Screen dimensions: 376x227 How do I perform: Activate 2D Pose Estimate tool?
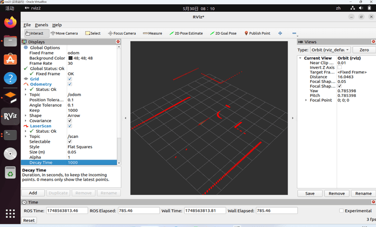(x=186, y=33)
